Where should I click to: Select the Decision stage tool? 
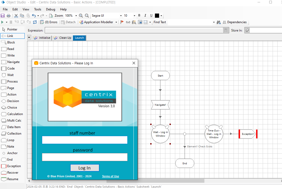point(12,101)
